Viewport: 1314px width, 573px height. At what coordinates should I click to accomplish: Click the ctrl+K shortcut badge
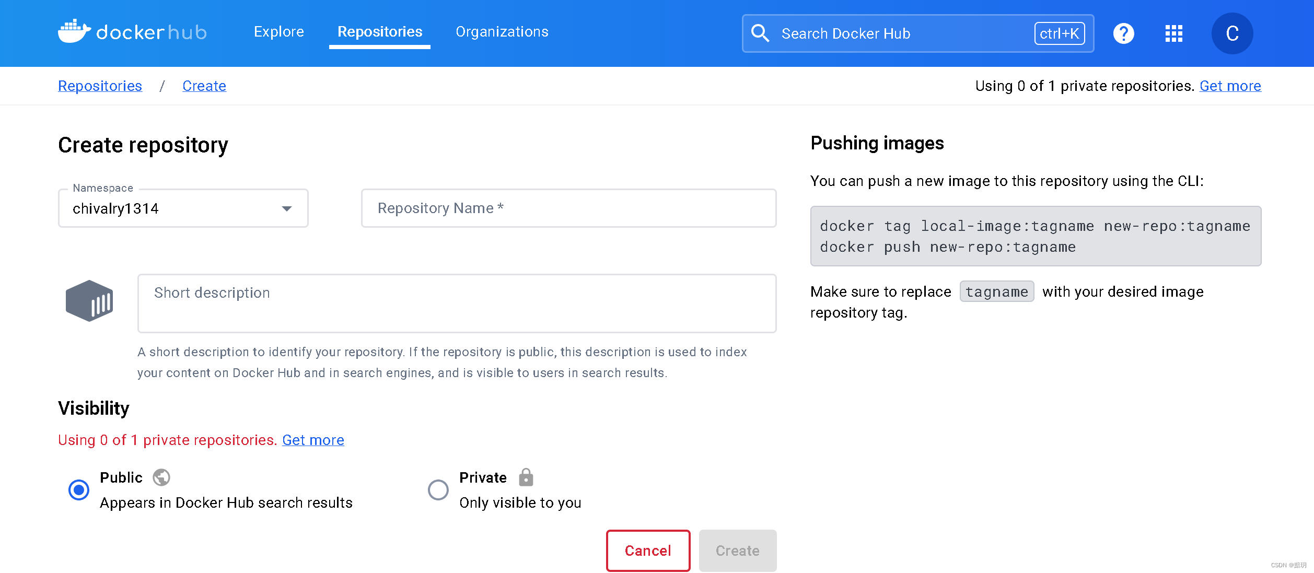point(1059,33)
